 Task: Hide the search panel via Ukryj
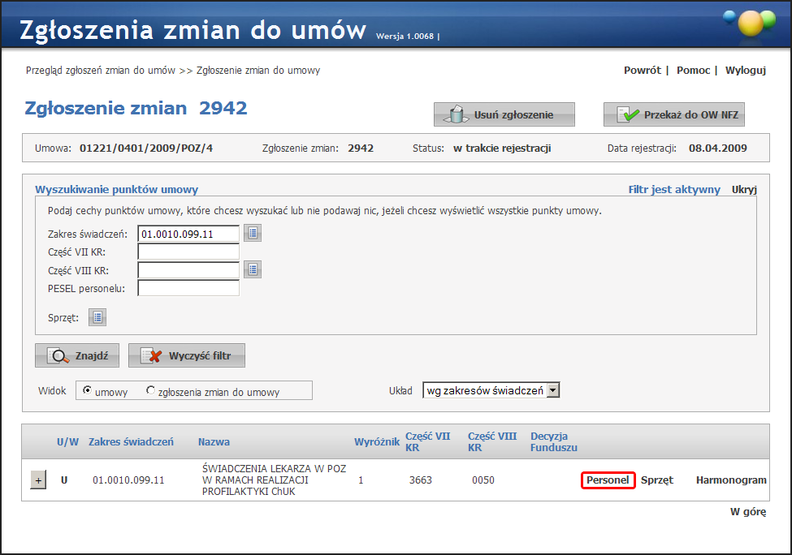(744, 190)
